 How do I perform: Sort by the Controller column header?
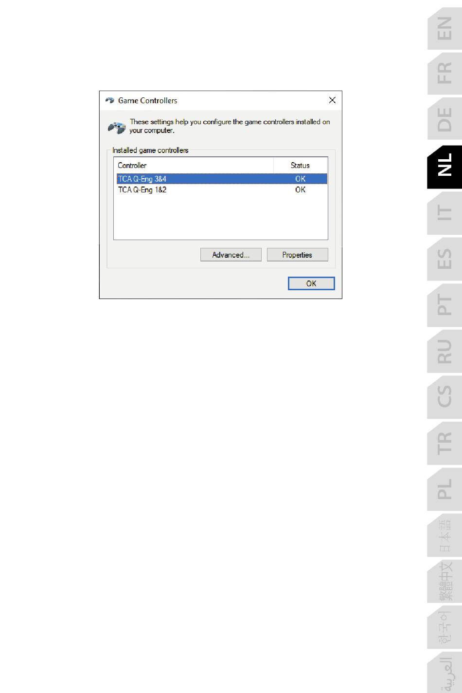pyautogui.click(x=194, y=165)
